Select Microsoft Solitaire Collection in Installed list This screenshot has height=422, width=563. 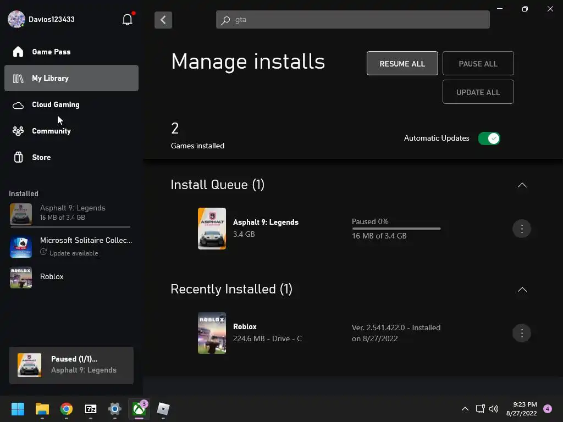point(71,246)
